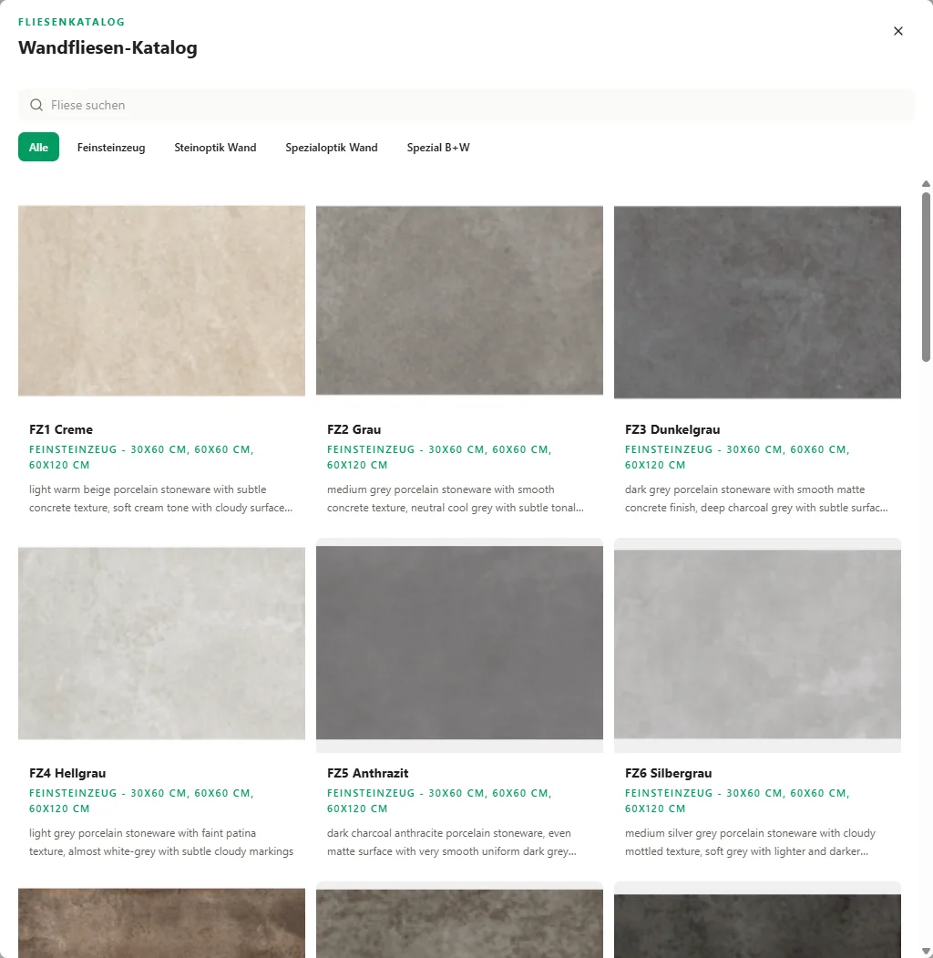Focus the 'Fliese suchen' search field
Image resolution: width=933 pixels, height=958 pixels.
click(466, 105)
